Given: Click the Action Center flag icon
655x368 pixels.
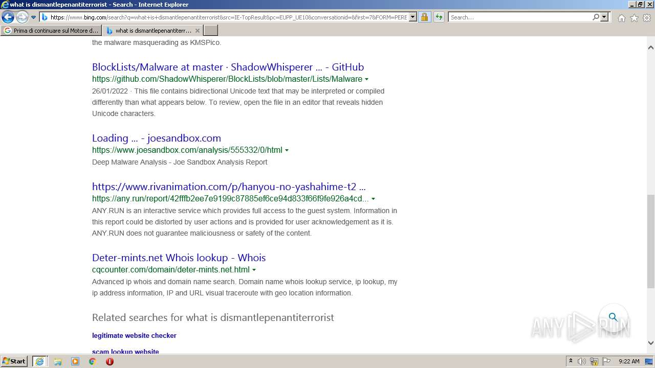Looking at the screenshot, I should pos(606,361).
